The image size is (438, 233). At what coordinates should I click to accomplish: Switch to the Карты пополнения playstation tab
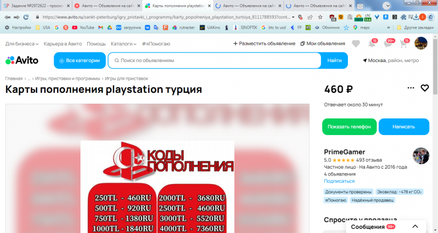[178, 6]
